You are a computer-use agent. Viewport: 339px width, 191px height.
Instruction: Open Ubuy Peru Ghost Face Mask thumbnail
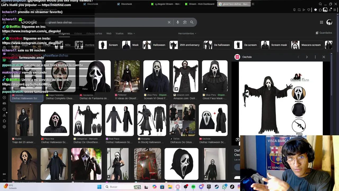click(x=215, y=76)
